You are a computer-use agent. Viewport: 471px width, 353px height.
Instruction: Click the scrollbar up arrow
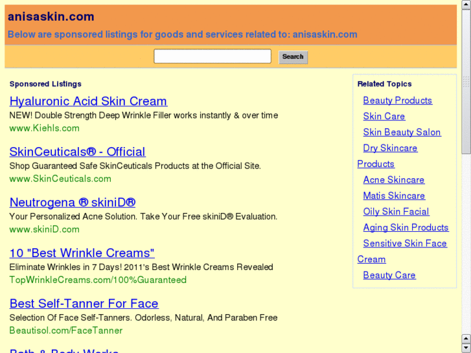(x=466, y=4)
